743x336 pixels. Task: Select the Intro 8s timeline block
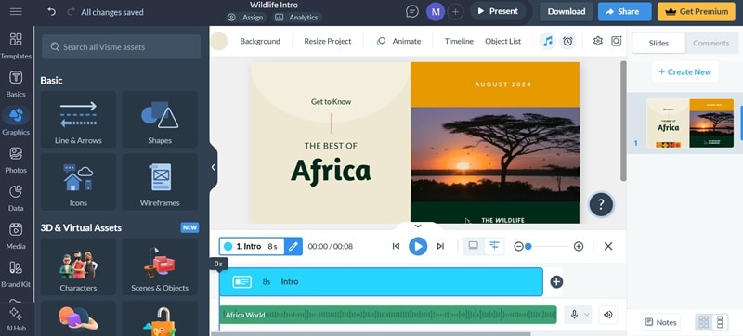tap(381, 281)
